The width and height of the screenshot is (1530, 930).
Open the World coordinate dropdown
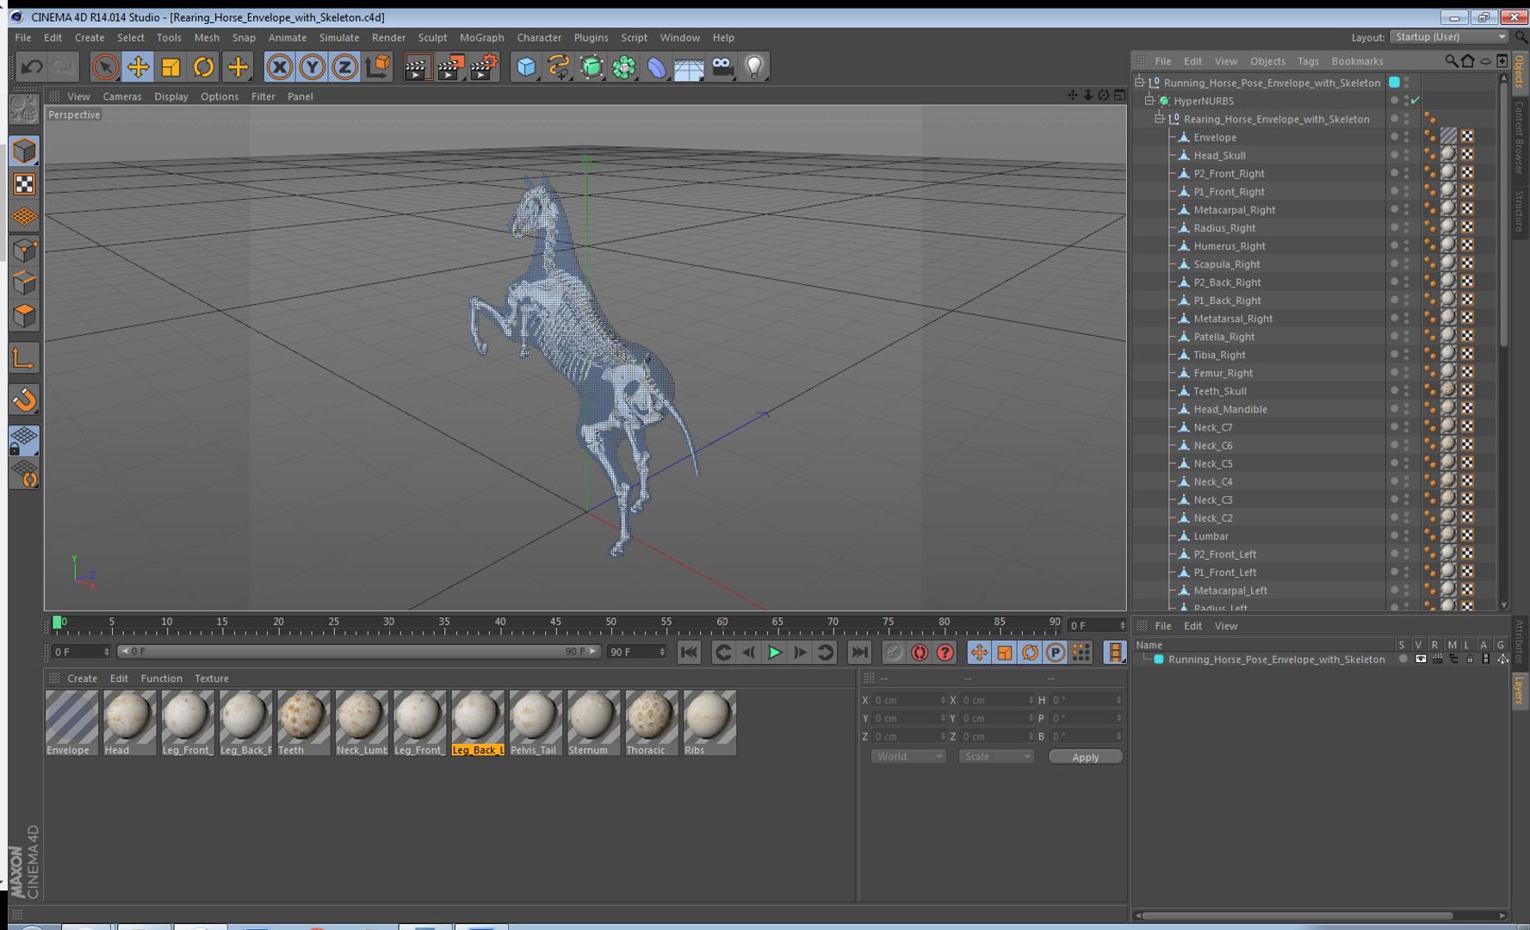pyautogui.click(x=908, y=757)
